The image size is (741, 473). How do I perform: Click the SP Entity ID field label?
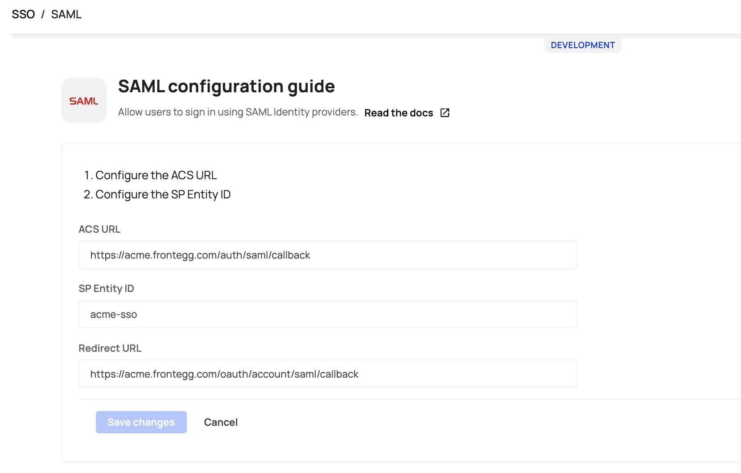pos(106,289)
